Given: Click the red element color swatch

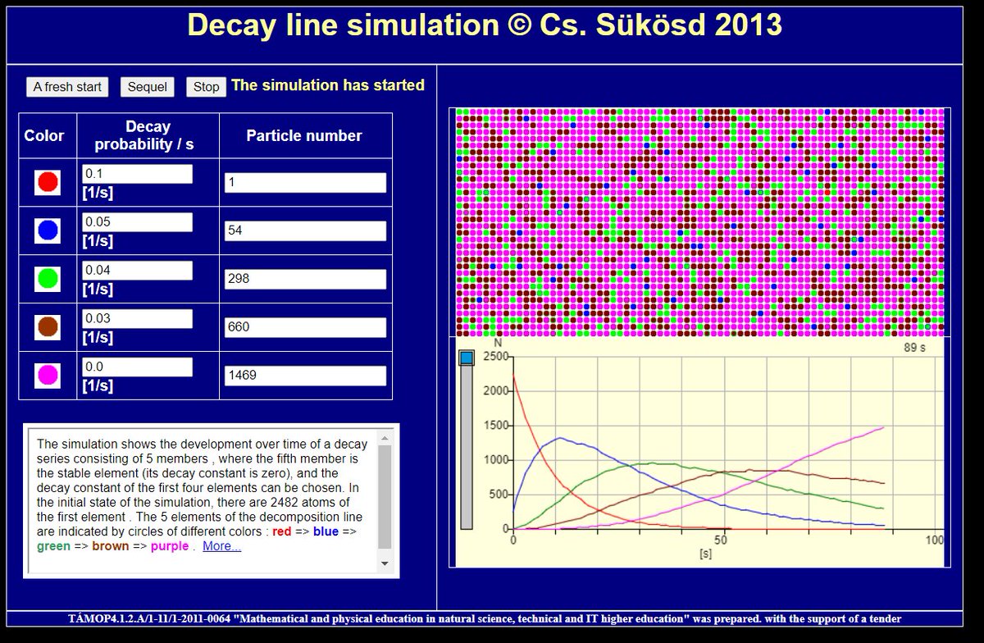Looking at the screenshot, I should pos(48,182).
